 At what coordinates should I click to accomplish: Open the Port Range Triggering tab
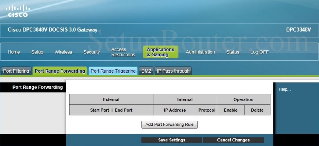[113, 71]
